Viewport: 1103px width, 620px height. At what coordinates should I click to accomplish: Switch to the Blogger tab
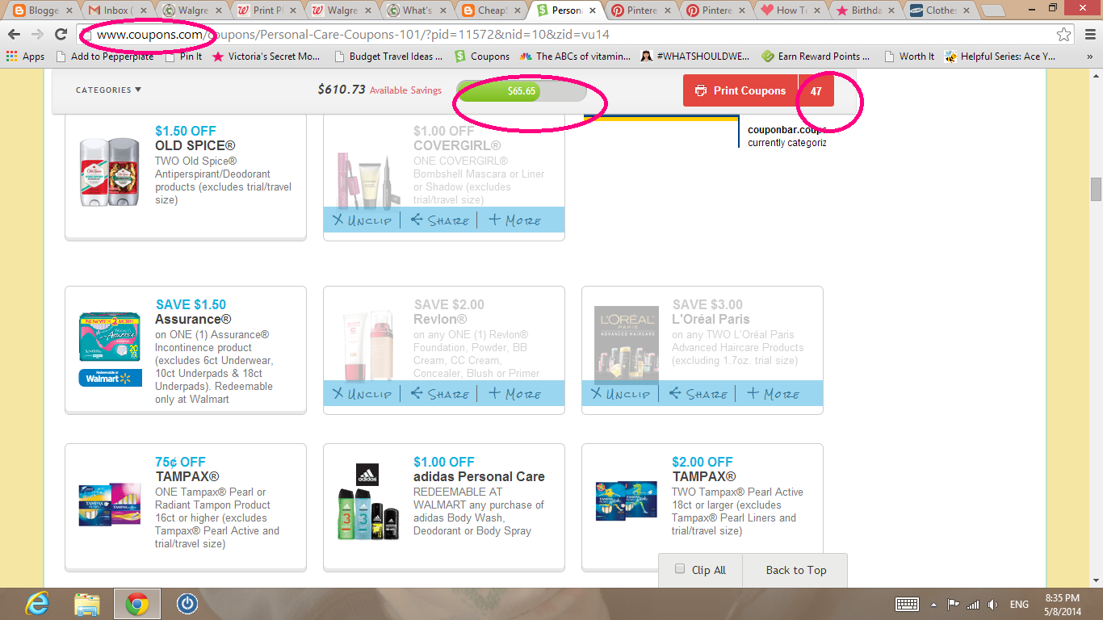[x=42, y=10]
